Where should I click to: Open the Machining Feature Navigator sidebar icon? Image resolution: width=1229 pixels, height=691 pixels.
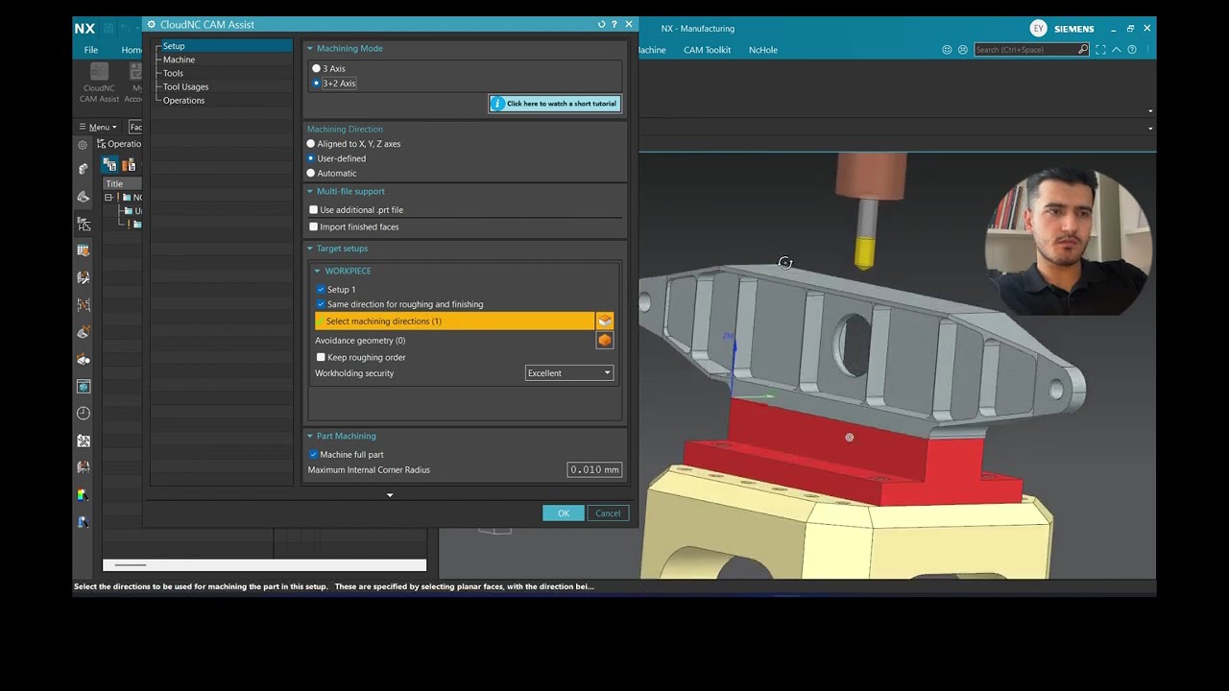pyautogui.click(x=84, y=250)
